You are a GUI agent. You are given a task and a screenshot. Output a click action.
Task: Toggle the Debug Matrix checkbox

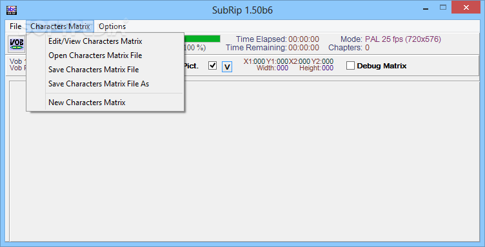pos(350,66)
